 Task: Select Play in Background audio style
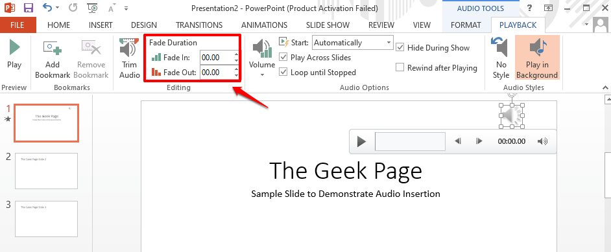click(x=537, y=58)
